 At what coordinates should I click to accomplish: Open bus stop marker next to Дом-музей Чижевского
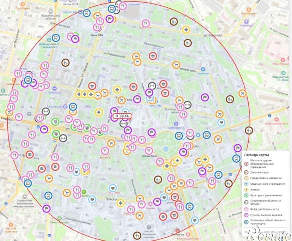pos(56,38)
